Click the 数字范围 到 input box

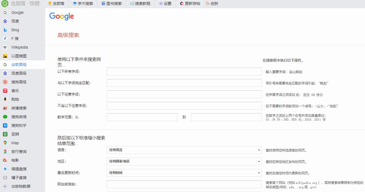[x=226, y=117]
